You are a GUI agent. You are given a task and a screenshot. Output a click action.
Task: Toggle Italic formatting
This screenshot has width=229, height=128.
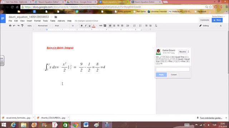(86, 26)
